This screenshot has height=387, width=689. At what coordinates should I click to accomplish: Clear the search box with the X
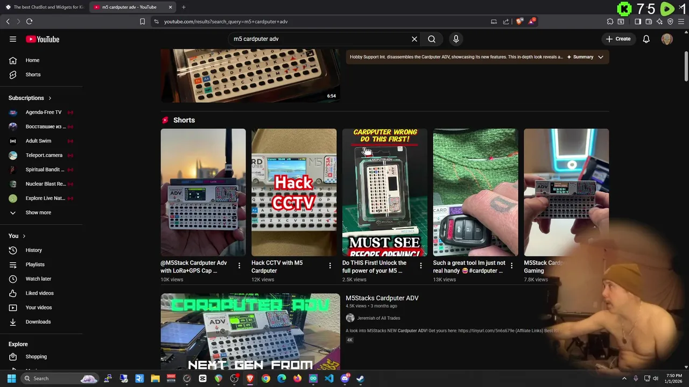414,39
